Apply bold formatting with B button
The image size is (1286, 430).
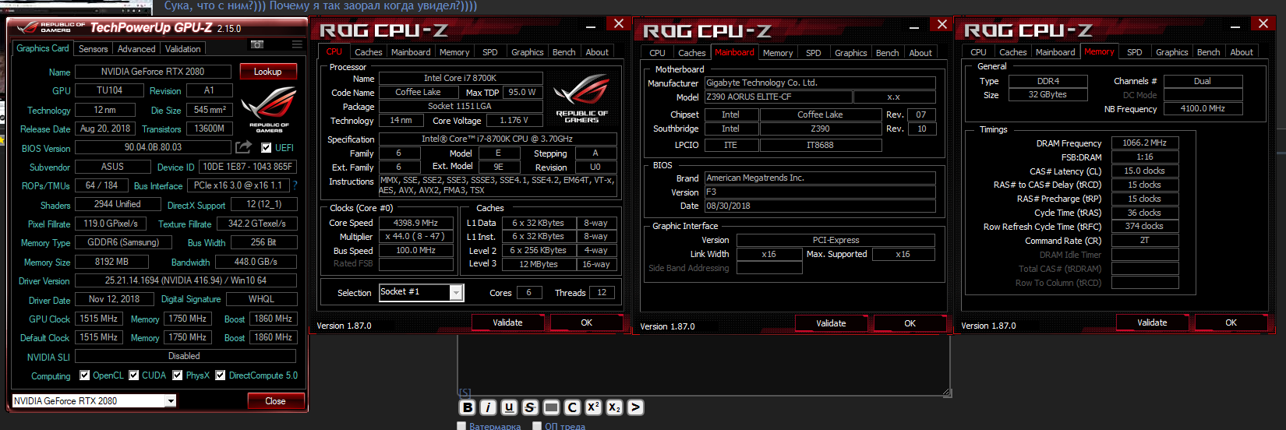click(x=467, y=407)
